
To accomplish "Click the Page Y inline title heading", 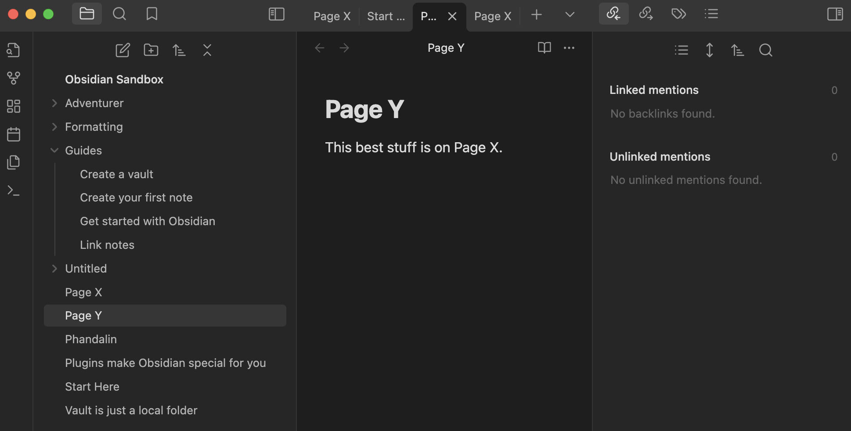I will pos(364,109).
